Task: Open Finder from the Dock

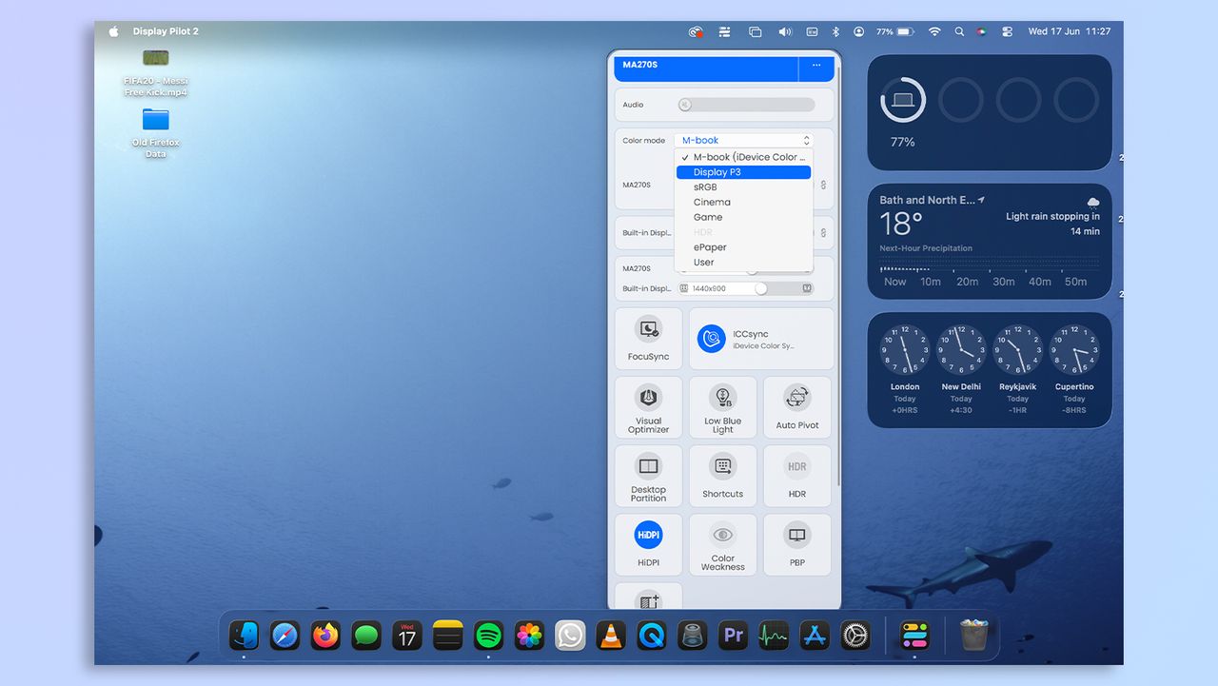Action: (x=245, y=635)
